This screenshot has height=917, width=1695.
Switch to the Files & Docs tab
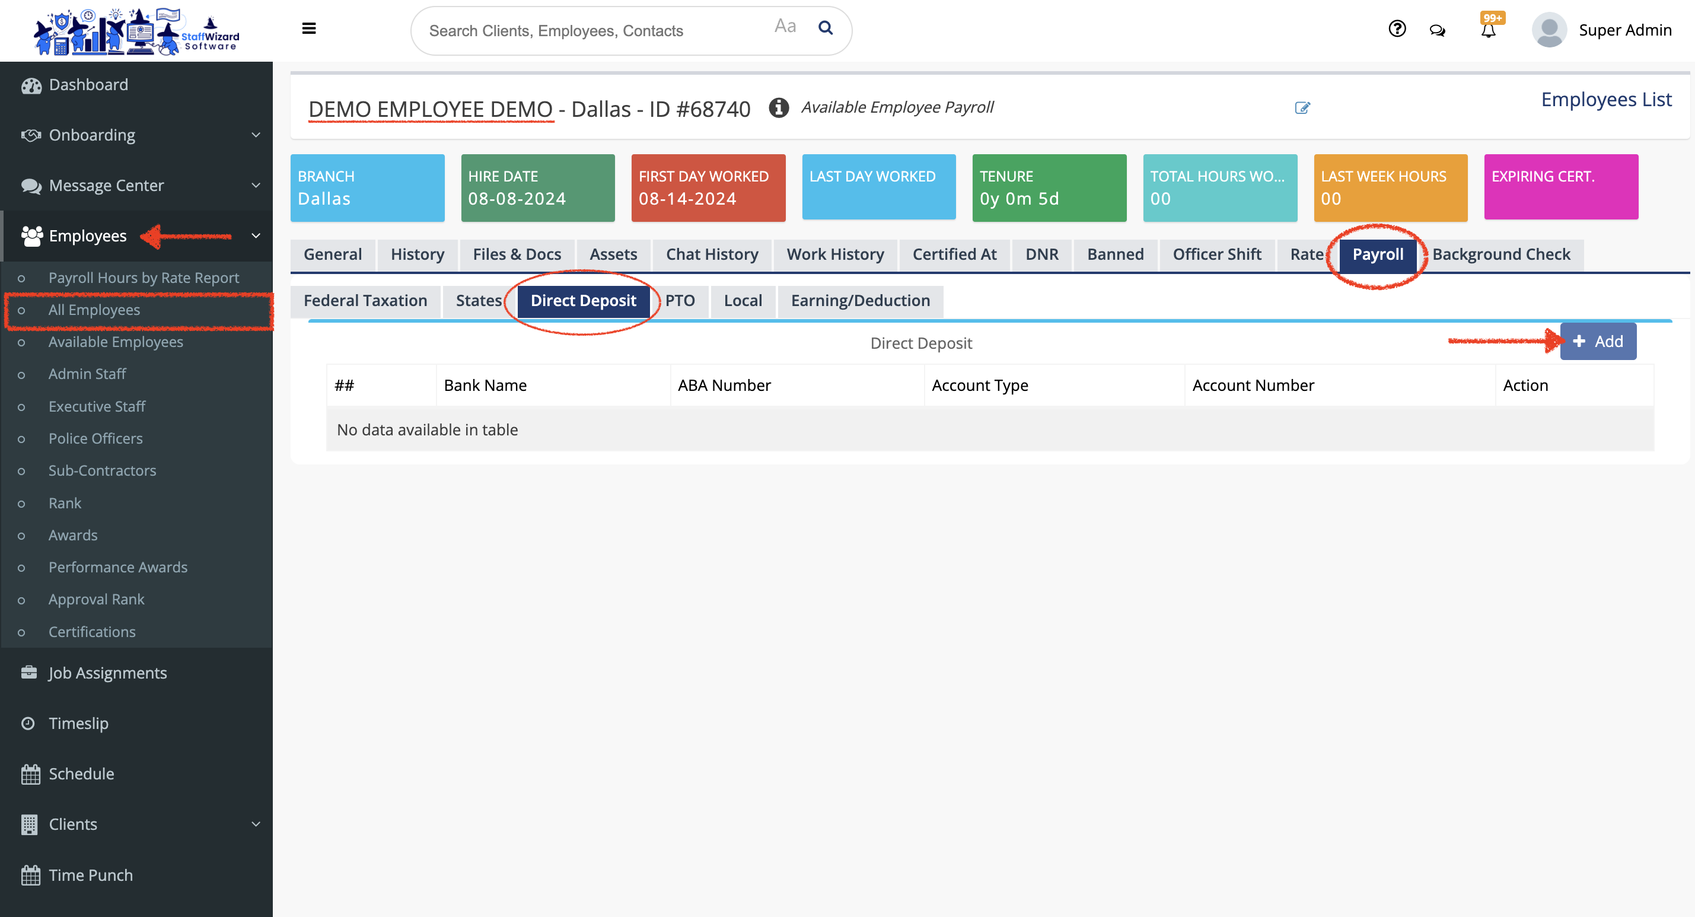517,254
